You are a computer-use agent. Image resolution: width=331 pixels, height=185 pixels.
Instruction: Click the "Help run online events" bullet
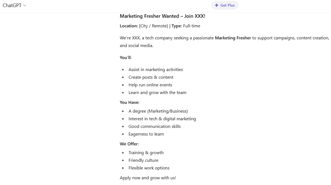[x=150, y=85]
